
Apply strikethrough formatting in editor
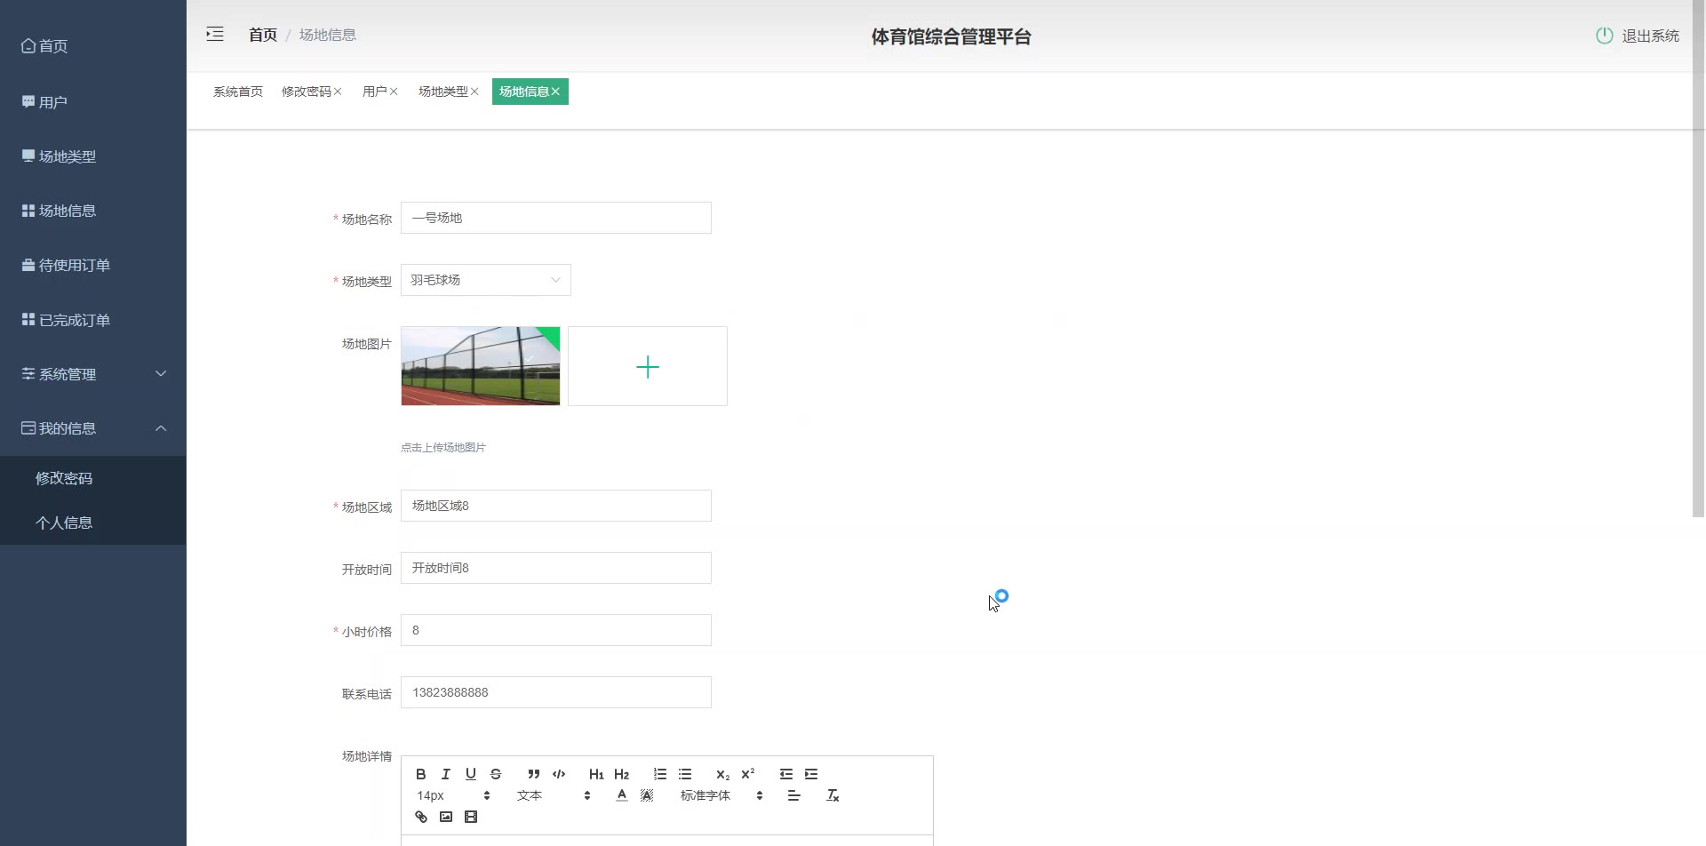click(496, 774)
